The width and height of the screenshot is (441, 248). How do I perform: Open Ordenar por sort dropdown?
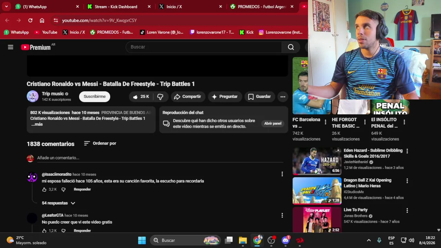pyautogui.click(x=100, y=143)
